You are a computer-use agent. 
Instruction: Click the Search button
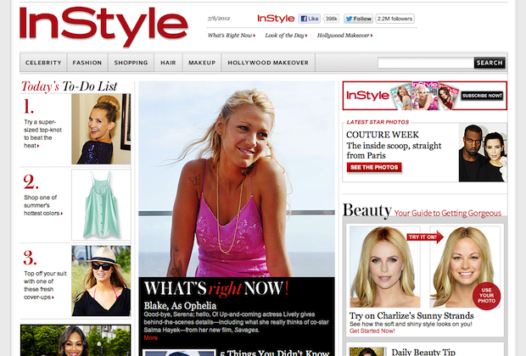[x=490, y=63]
